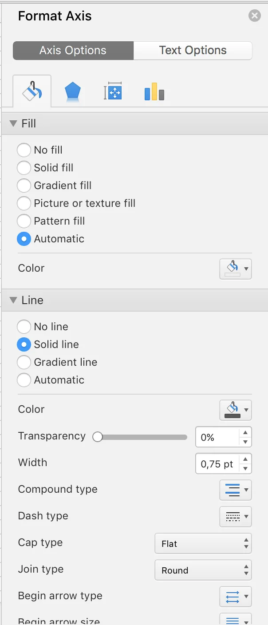Choose the No line radio option

click(x=24, y=327)
